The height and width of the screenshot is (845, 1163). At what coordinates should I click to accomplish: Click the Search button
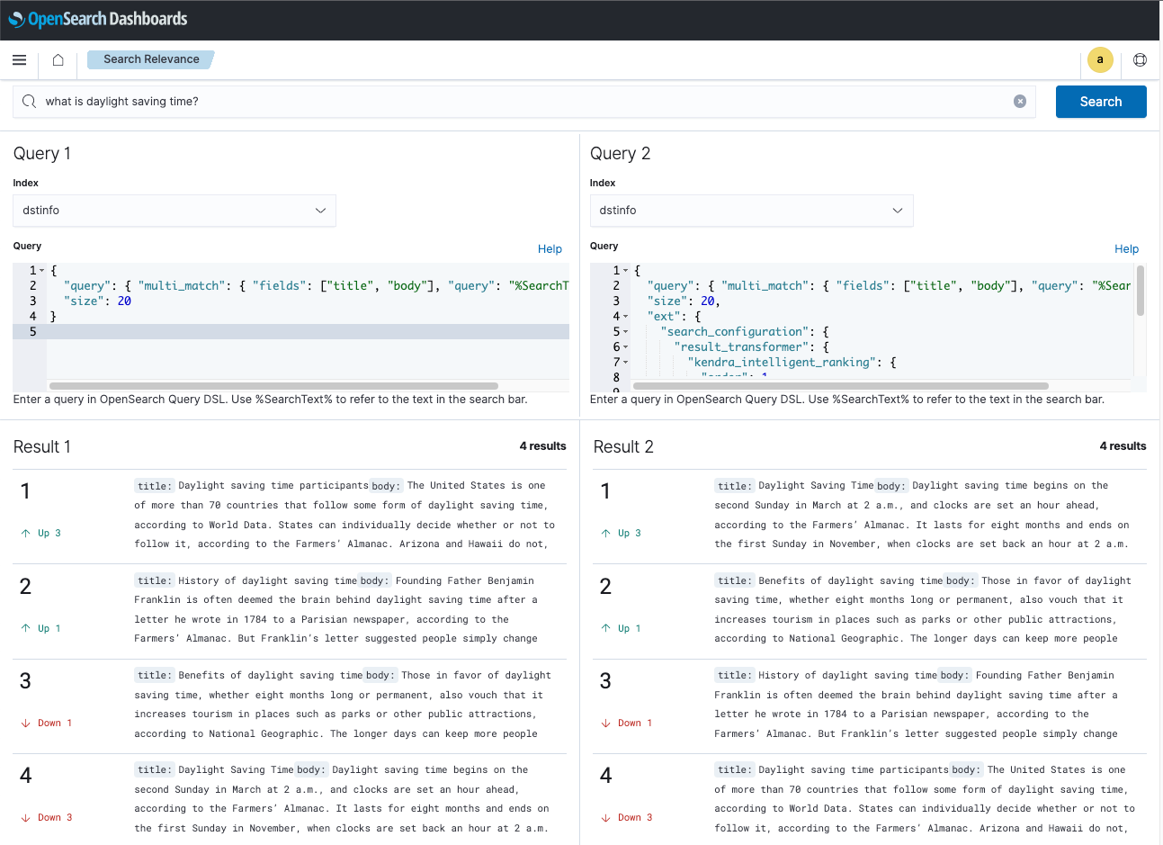coord(1101,102)
